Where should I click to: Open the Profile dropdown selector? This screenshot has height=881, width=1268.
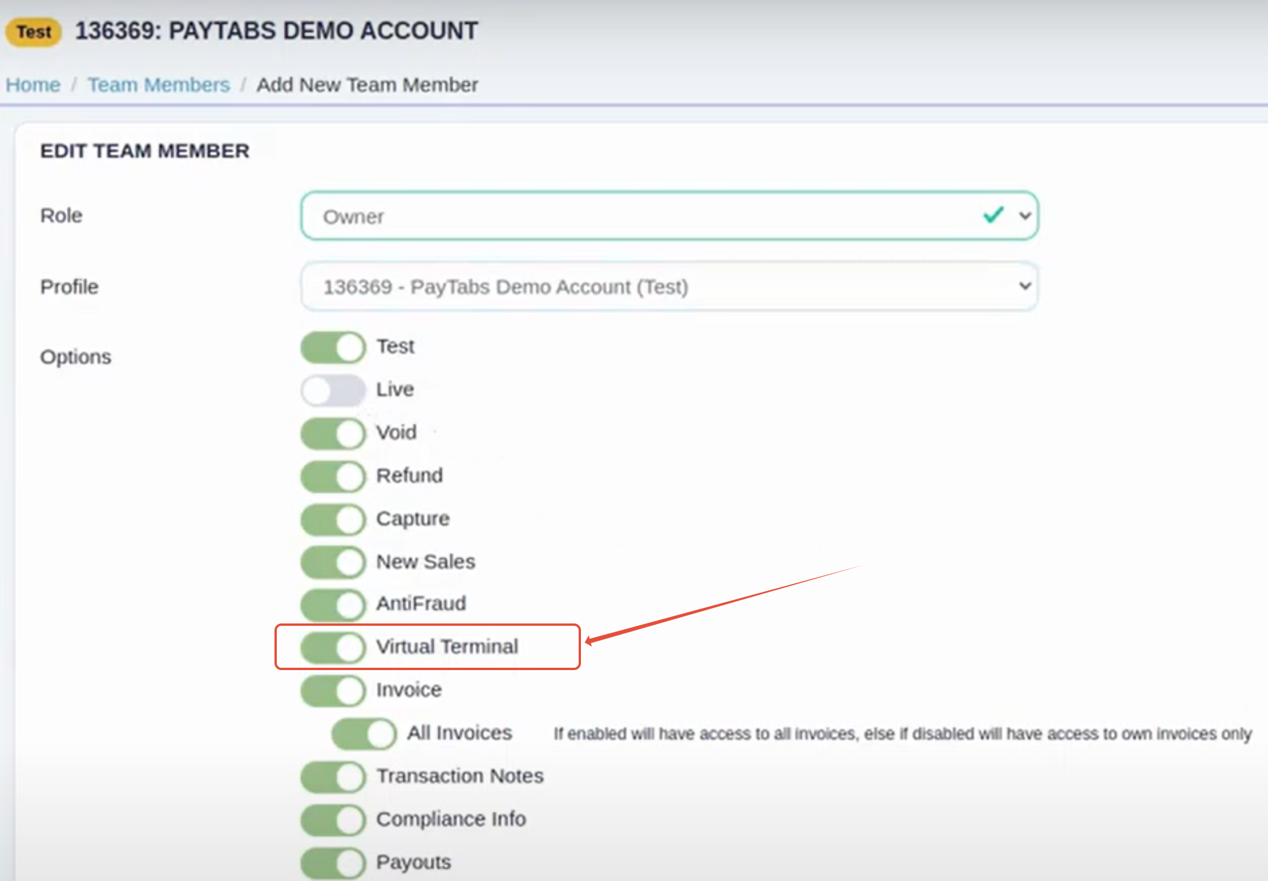(x=669, y=286)
